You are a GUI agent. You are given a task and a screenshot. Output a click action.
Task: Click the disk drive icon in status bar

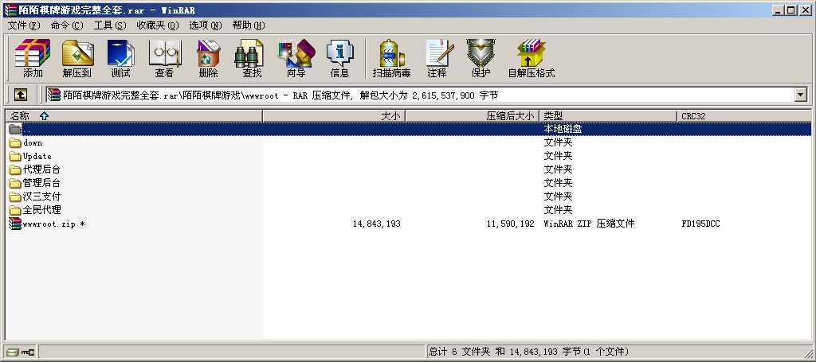click(x=13, y=352)
